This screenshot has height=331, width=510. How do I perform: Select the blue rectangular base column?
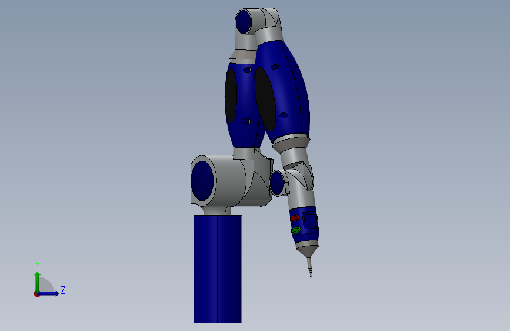[218, 269]
